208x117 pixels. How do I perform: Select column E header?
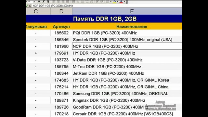[x=127, y=11]
